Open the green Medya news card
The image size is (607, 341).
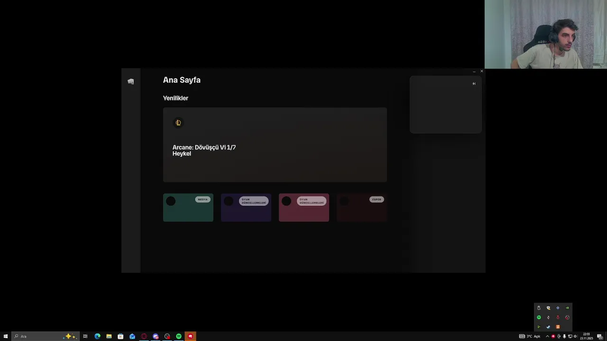[x=188, y=207]
